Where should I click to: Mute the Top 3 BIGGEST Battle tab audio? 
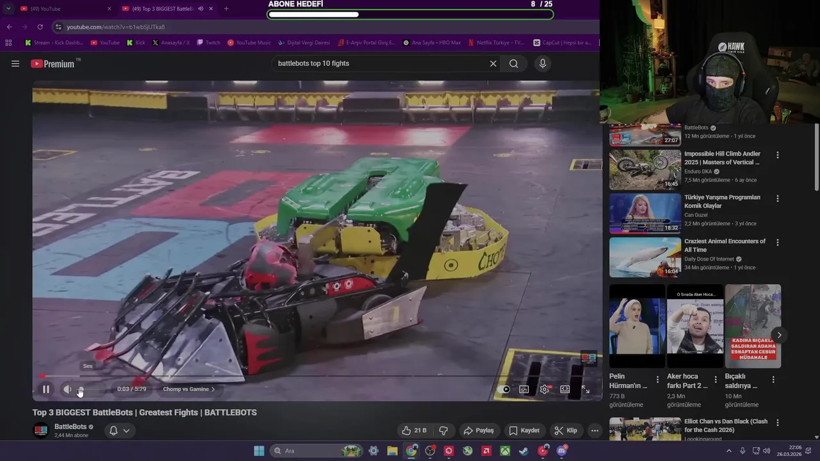(x=201, y=8)
